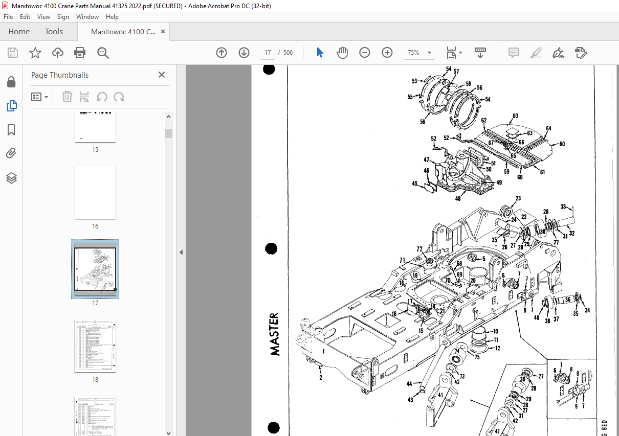The height and width of the screenshot is (436, 619).
Task: Collapse the navigation pane with arrow
Action: coord(181,252)
